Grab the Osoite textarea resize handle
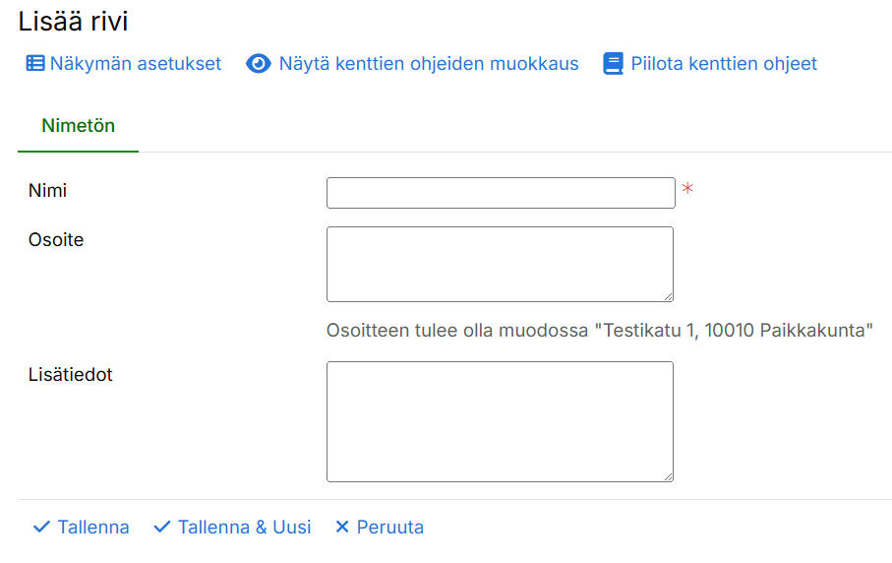 pos(668,295)
